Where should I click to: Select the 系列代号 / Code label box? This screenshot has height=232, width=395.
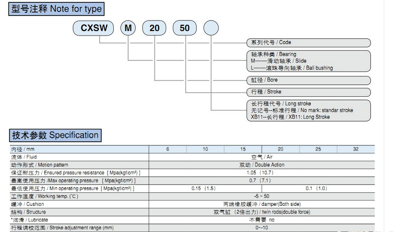coord(309,43)
